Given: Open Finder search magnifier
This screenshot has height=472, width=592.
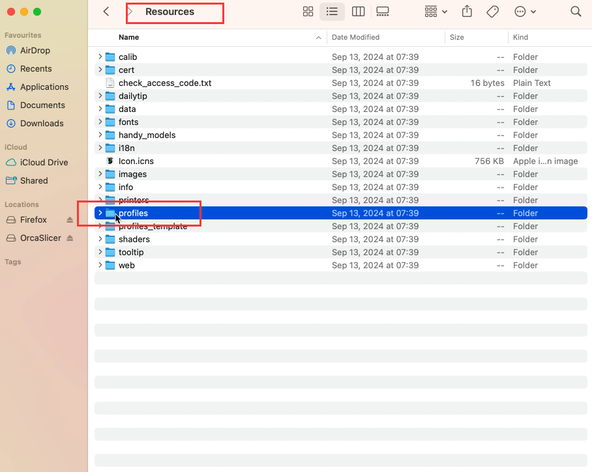Looking at the screenshot, I should coord(576,12).
